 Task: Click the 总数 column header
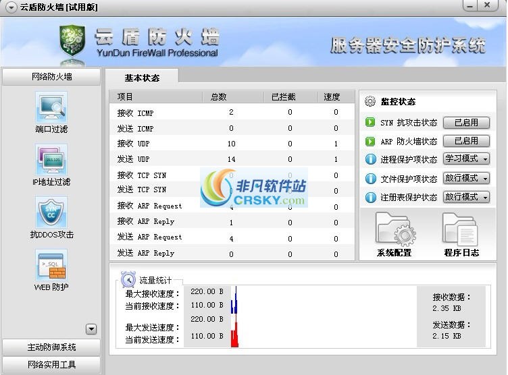[x=219, y=97]
